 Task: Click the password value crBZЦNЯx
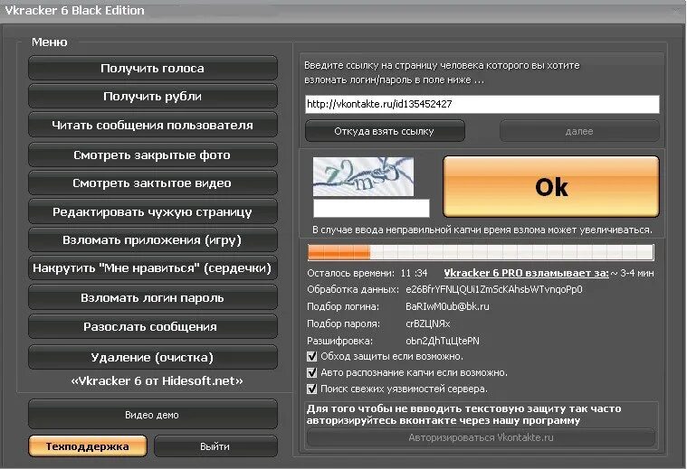pos(427,324)
